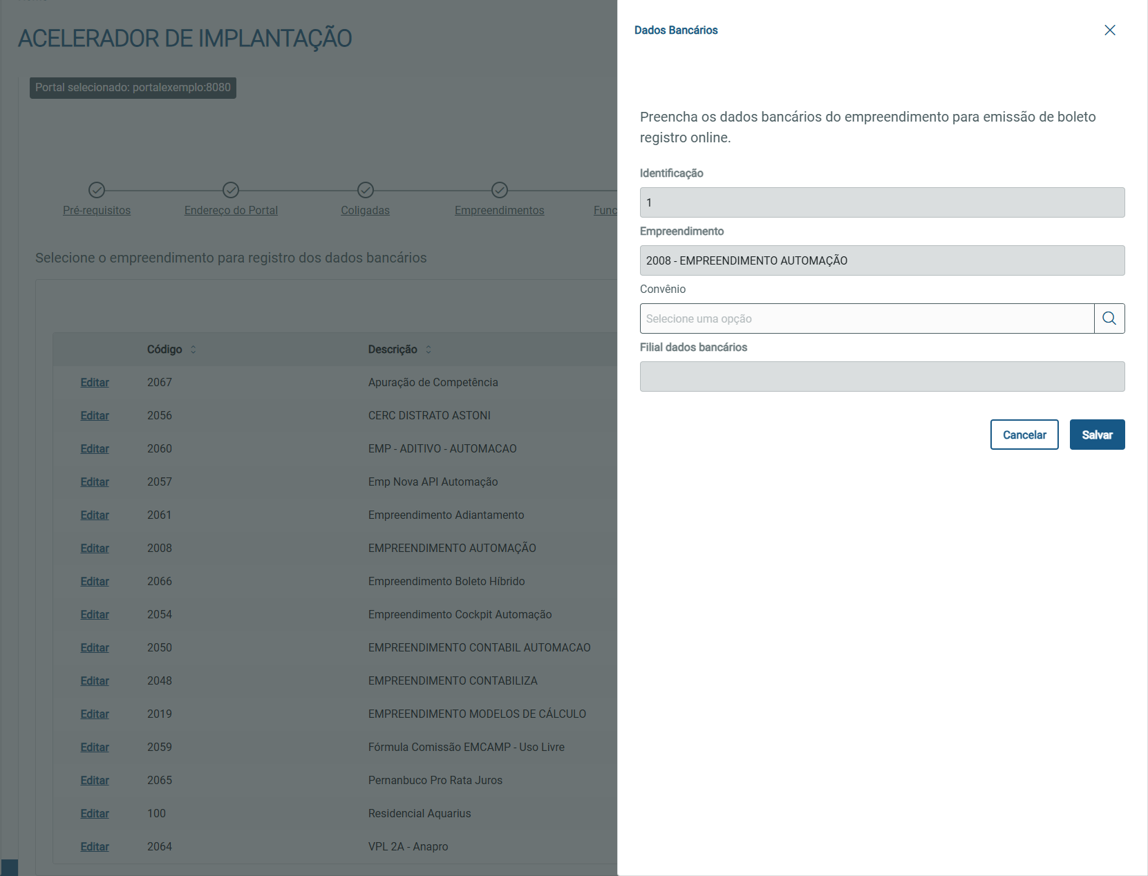Viewport: 1148px width, 876px height.
Task: Edit row 2050 EMPREENDIMENTO CONTABIL AUTOMACAO
Action: (x=95, y=648)
